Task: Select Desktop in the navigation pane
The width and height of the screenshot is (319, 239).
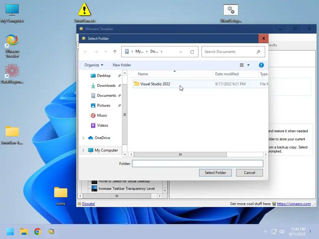Action: [104, 76]
